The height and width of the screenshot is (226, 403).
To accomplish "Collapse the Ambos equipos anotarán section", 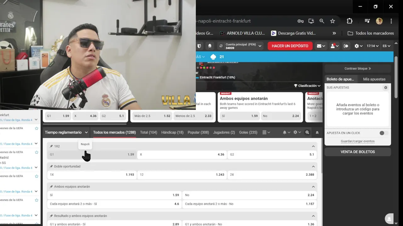I will (x=313, y=186).
